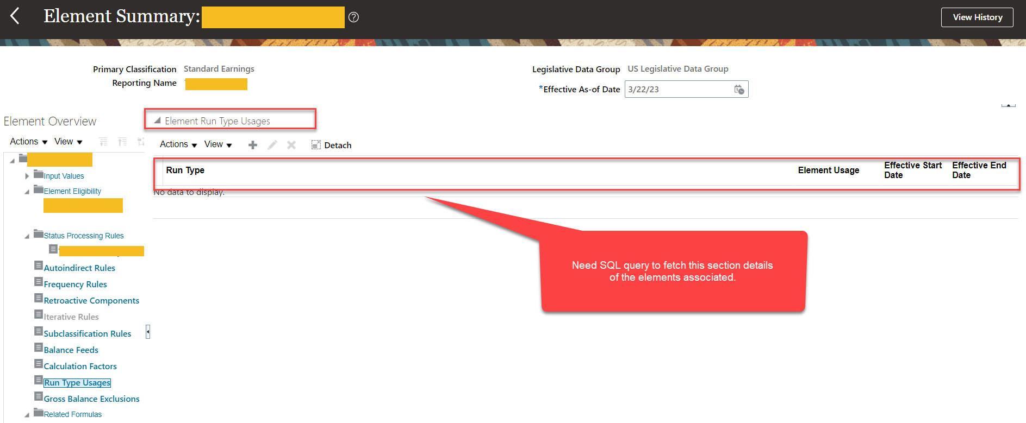Open the Effective As-of Date calendar picker
This screenshot has width=1026, height=423.
[739, 90]
